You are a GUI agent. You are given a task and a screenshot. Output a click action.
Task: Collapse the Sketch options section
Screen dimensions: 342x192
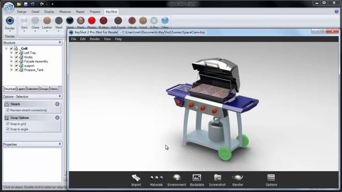57,104
